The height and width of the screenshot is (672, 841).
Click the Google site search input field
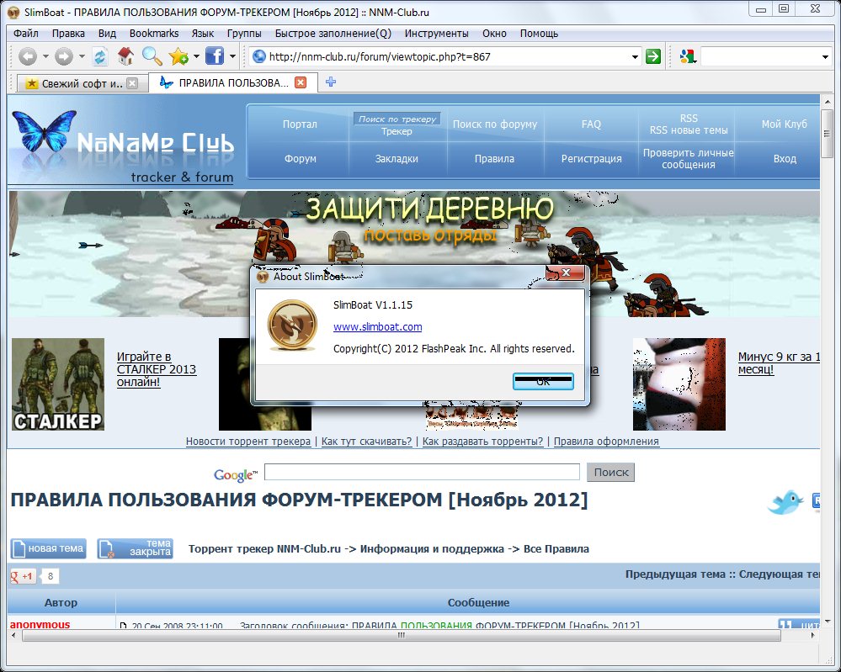[422, 472]
